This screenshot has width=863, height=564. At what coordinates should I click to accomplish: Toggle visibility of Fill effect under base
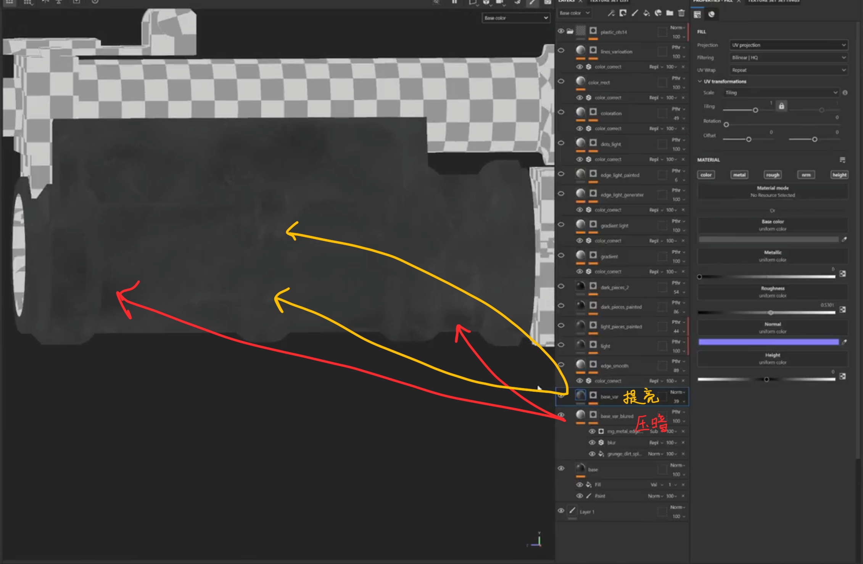[580, 484]
